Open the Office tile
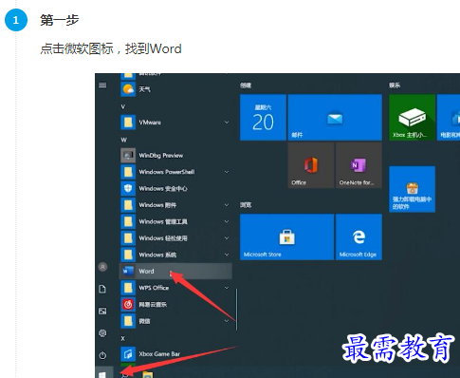The height and width of the screenshot is (378, 460). pyautogui.click(x=311, y=165)
